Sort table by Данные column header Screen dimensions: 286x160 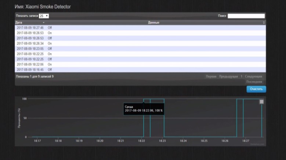pos(153,23)
